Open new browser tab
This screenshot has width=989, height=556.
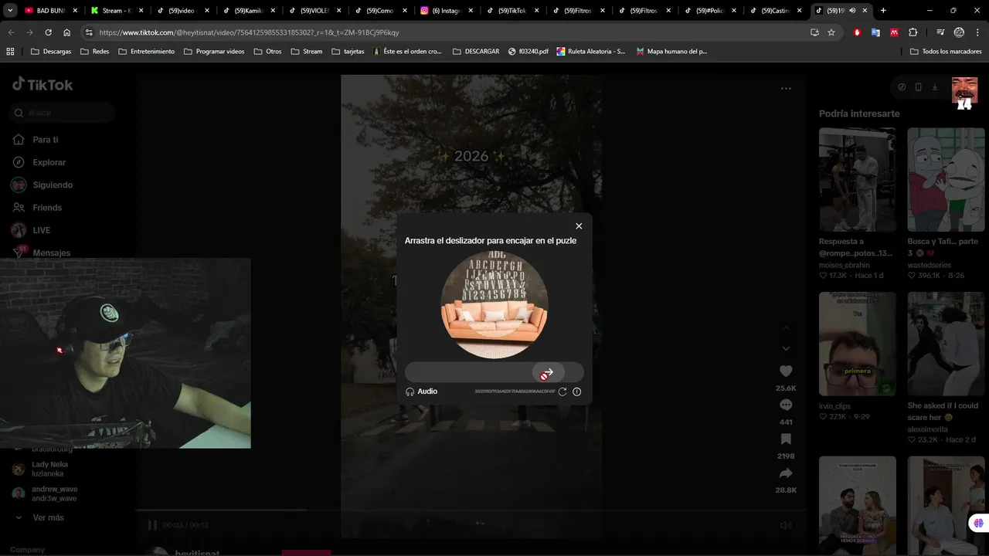pyautogui.click(x=883, y=10)
